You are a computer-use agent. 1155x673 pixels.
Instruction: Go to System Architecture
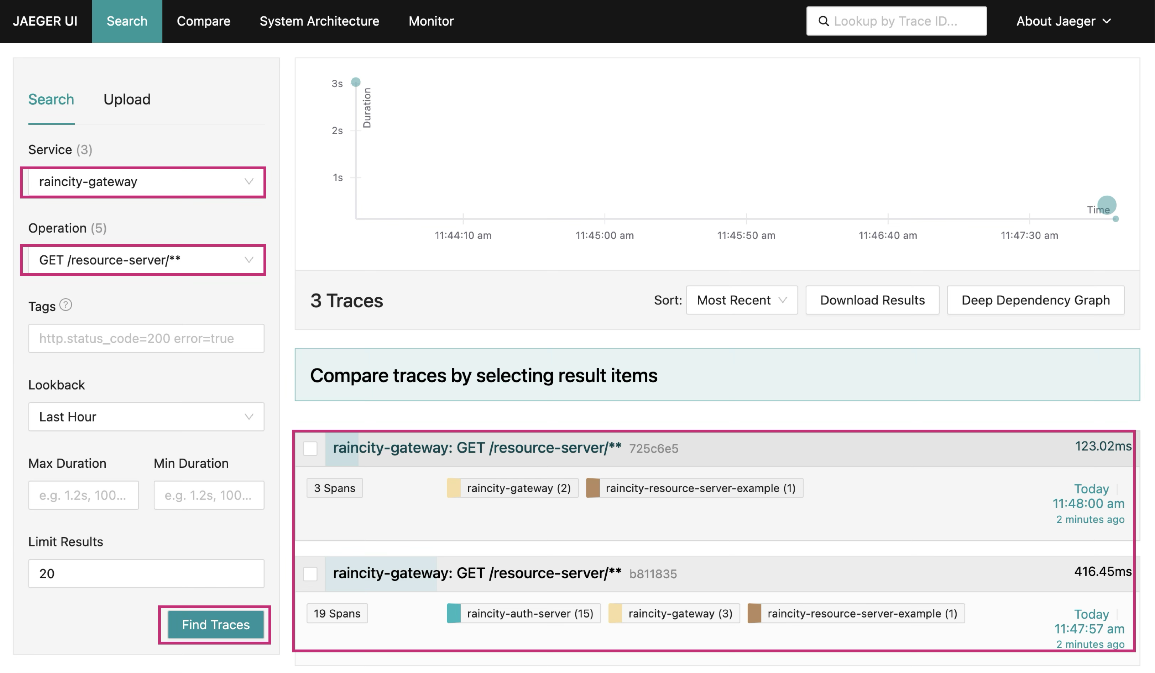pos(319,21)
